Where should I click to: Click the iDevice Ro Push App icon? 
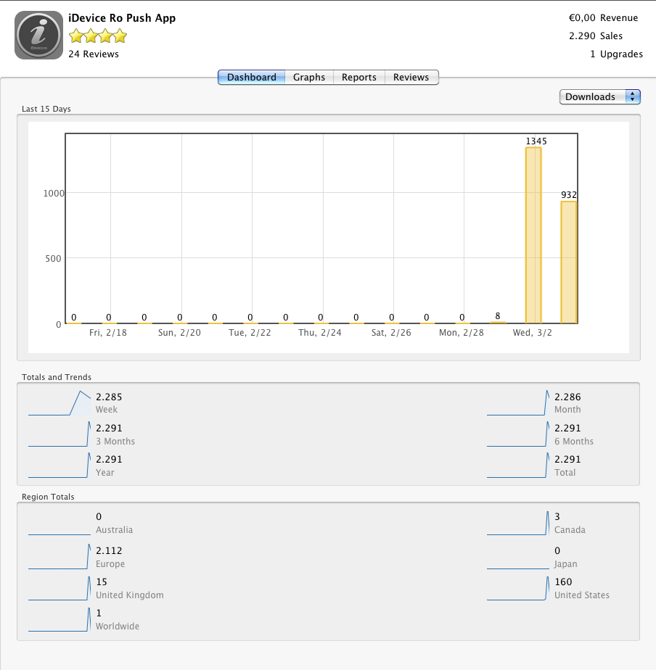coord(38,35)
